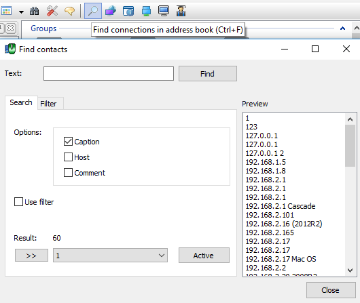Open the view mode dropdown arrow

[x=21, y=12]
